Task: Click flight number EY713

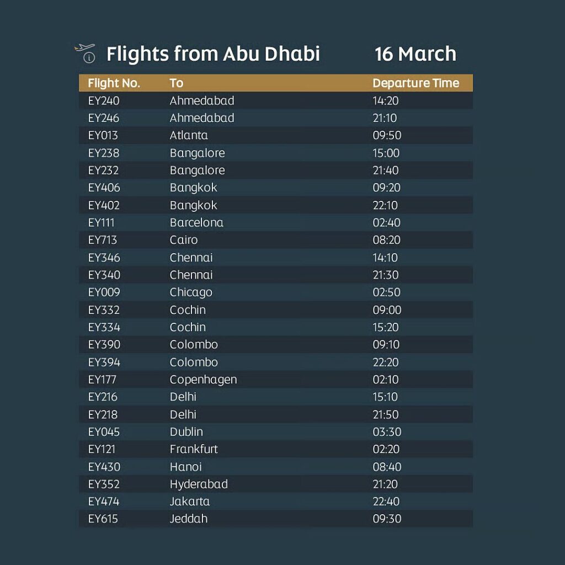Action: (x=103, y=240)
